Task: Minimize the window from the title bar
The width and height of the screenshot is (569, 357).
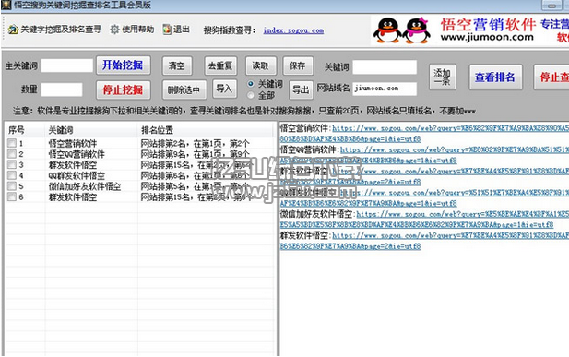Action: coord(551,6)
